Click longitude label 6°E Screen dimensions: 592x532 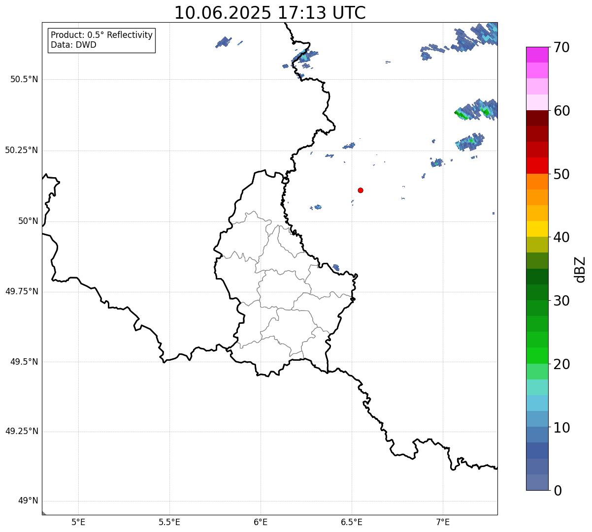click(261, 522)
